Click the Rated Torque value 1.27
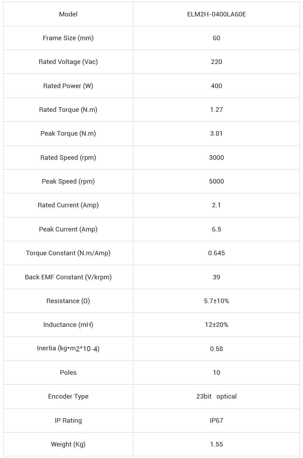The image size is (303, 458). pyautogui.click(x=216, y=110)
